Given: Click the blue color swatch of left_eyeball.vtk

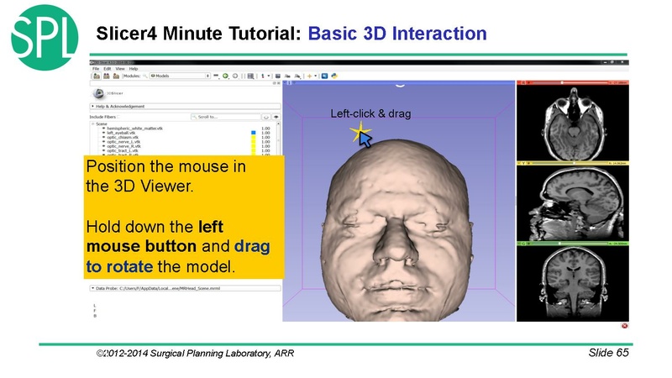Looking at the screenshot, I should (254, 133).
